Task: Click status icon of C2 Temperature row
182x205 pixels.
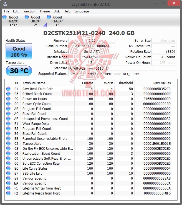Action: point(8,143)
